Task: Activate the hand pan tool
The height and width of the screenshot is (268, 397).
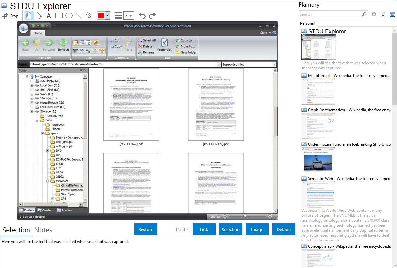Action: [29, 16]
